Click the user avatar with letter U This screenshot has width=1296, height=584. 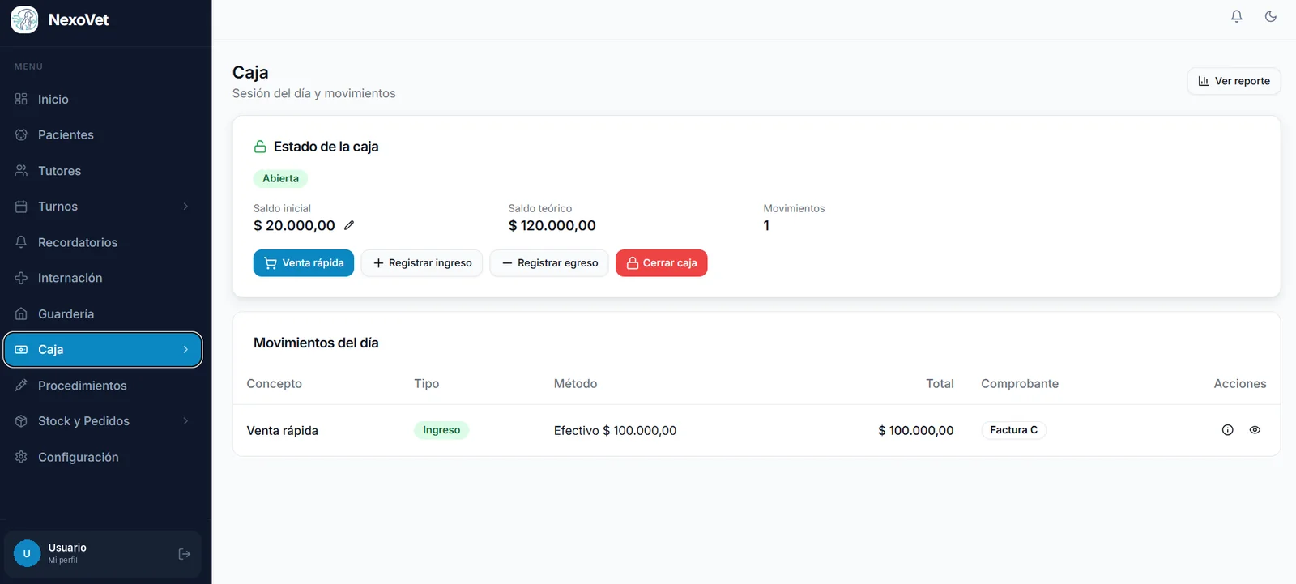coord(27,554)
